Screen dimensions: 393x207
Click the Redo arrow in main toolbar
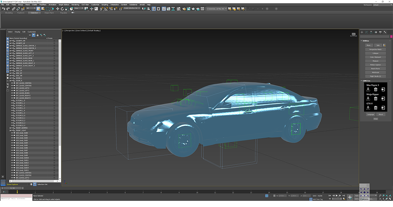point(8,9)
